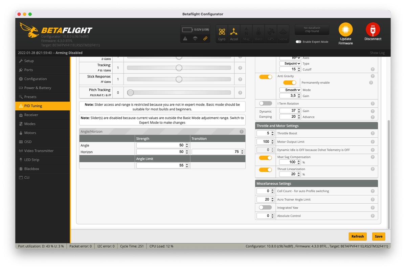Open the Video Transmitter tab
This screenshot has height=269, width=406.
tap(43, 151)
